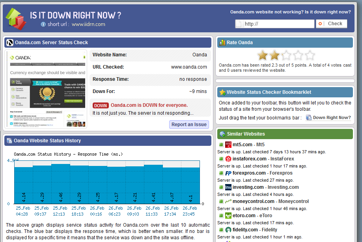Click the history icon in Status History header
This screenshot has width=362, height=242.
(9, 141)
